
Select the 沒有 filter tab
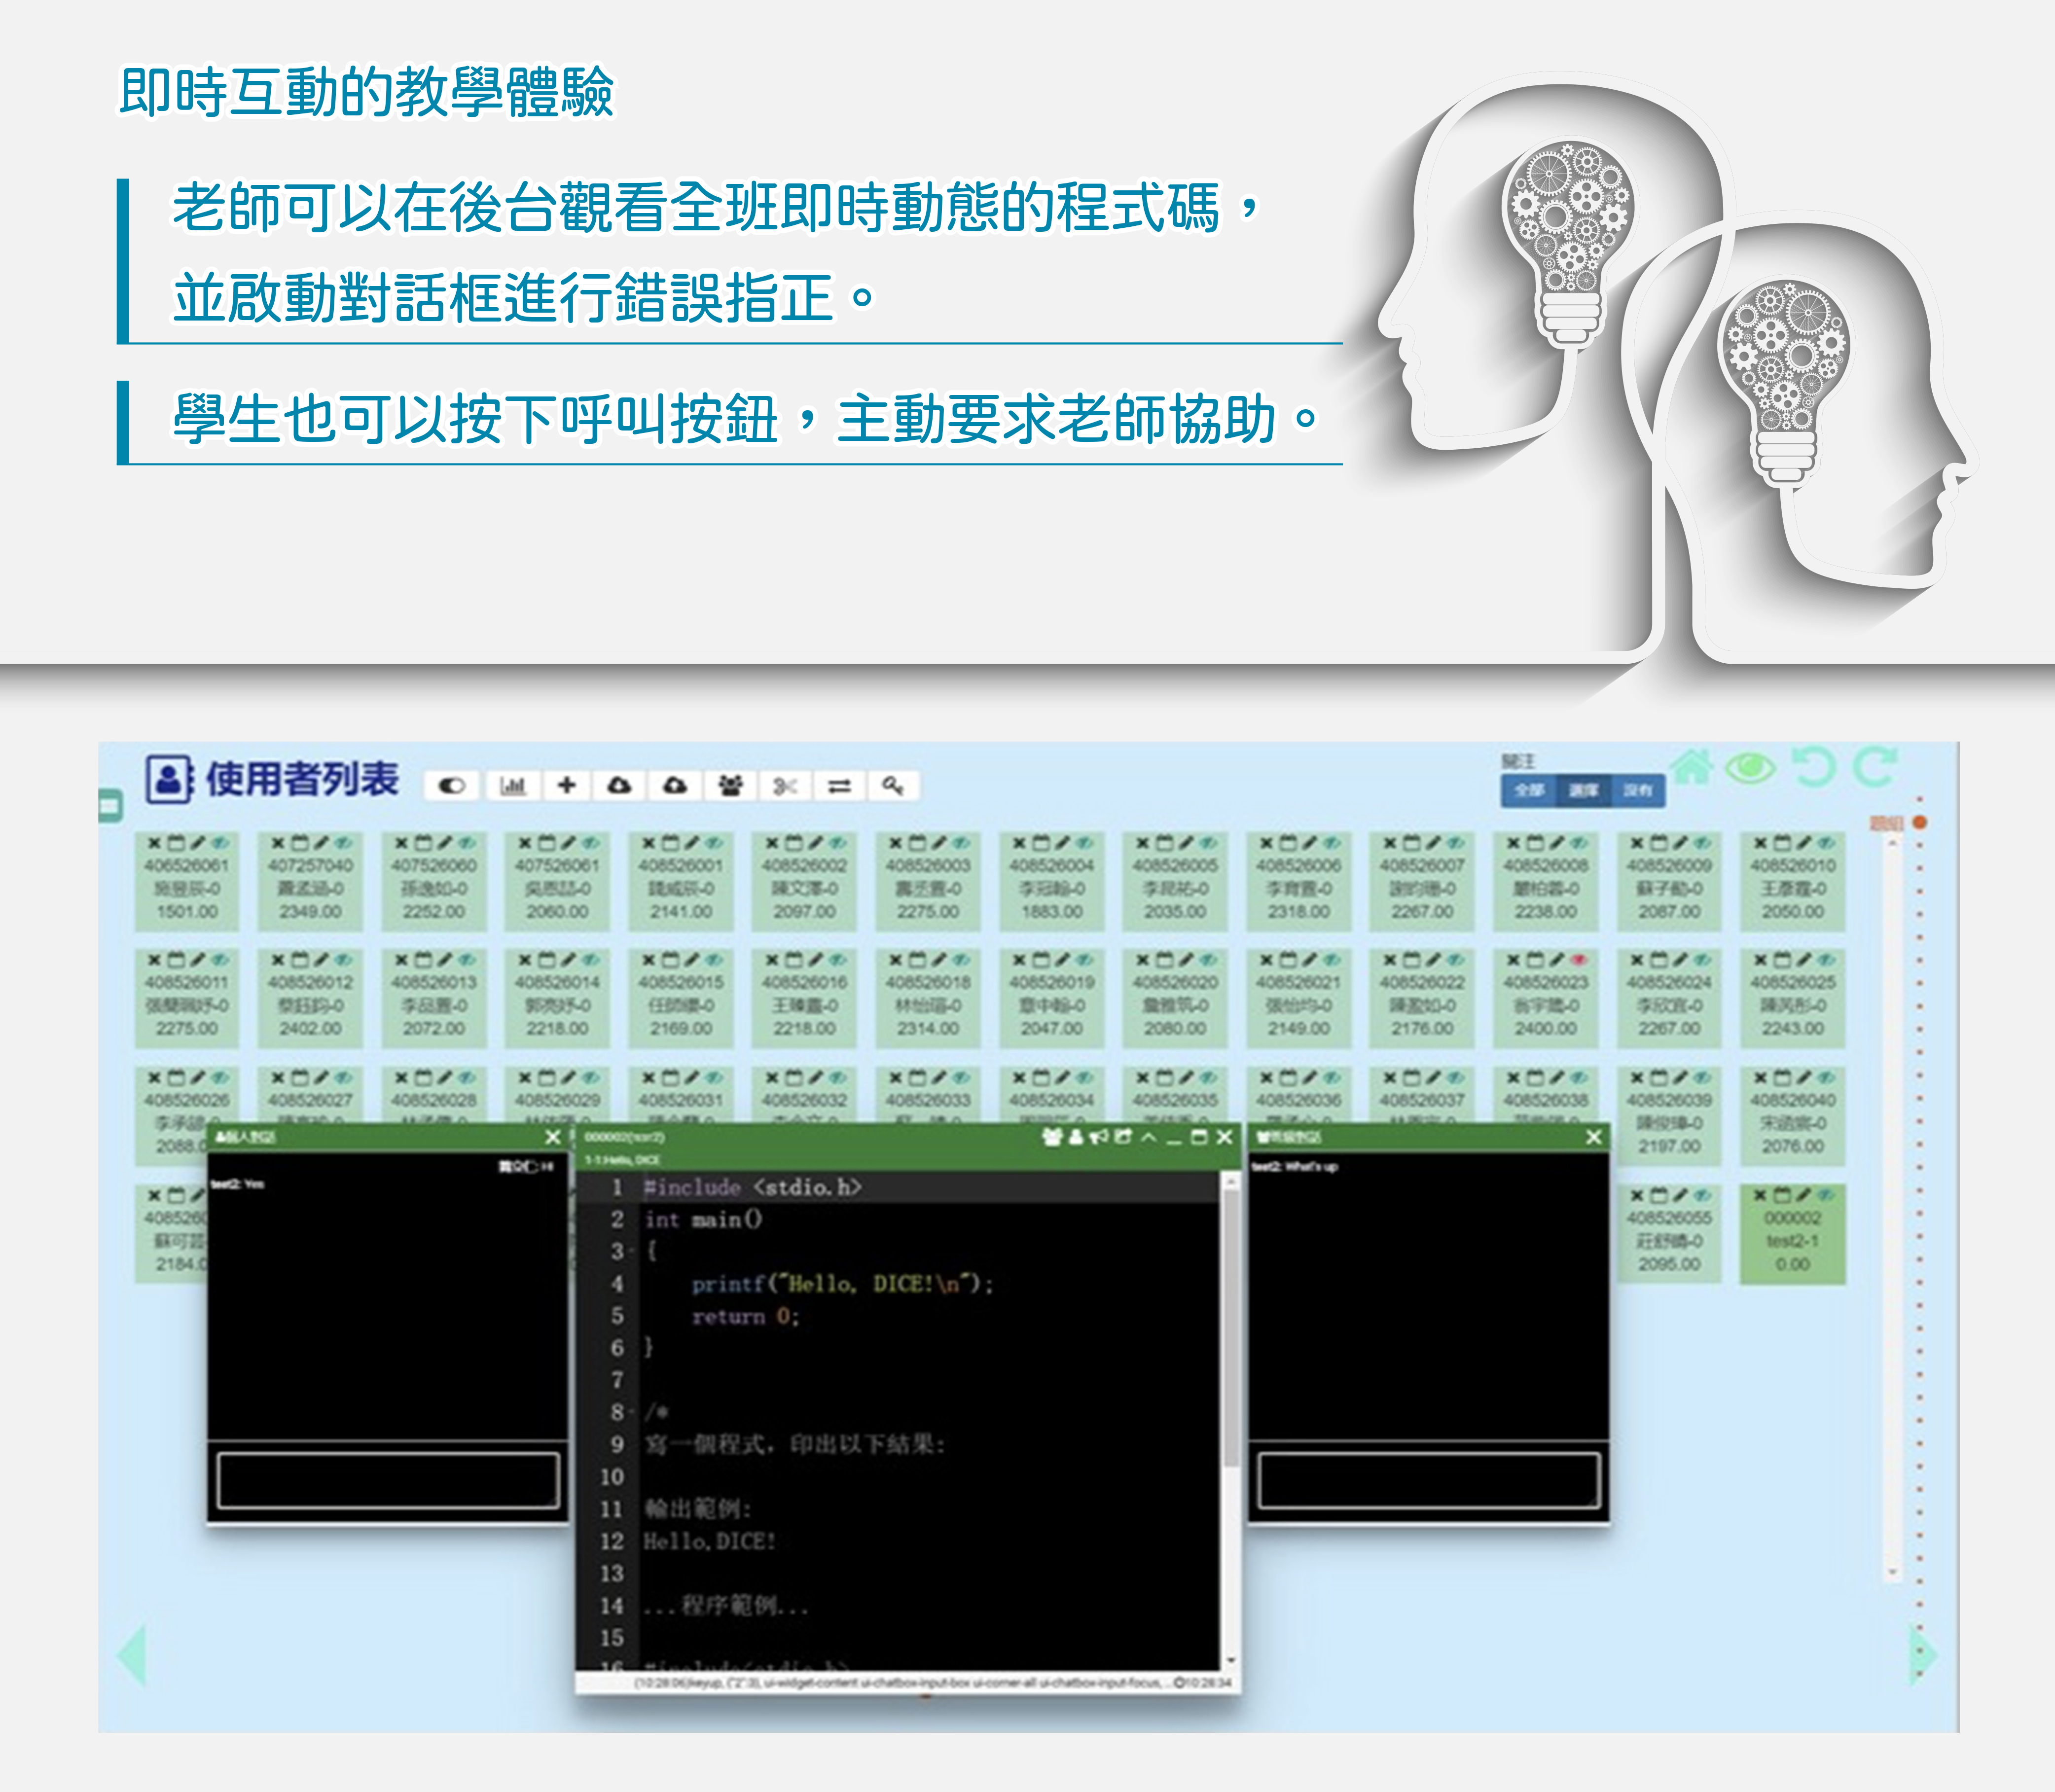tap(1637, 791)
